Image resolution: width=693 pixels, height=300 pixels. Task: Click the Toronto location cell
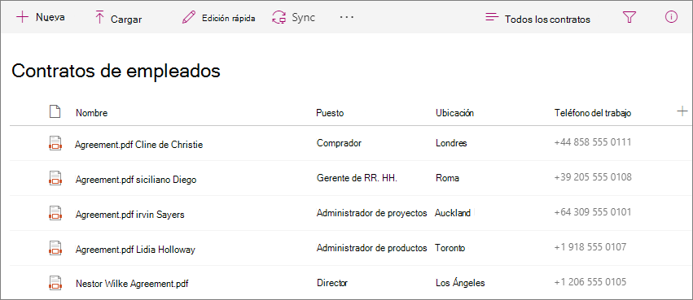450,248
